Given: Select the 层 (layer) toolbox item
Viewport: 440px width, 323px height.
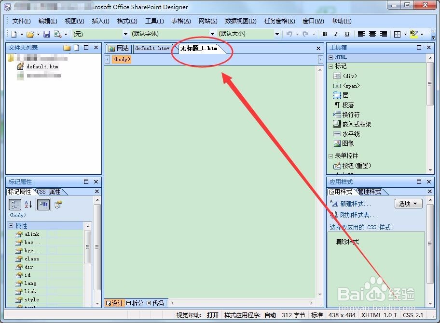Looking at the screenshot, I should click(x=341, y=95).
